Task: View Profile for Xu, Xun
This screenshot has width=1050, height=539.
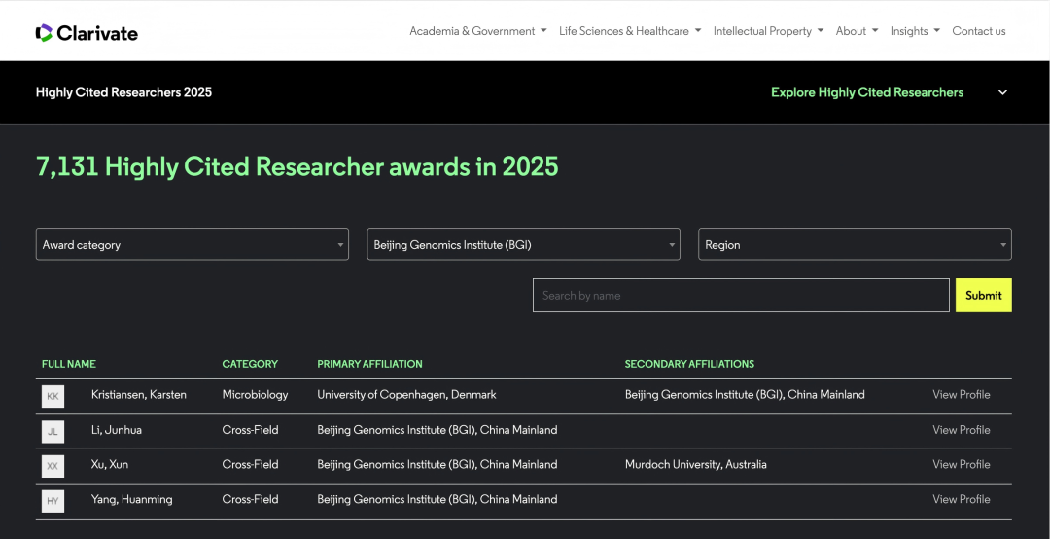Action: coord(961,465)
